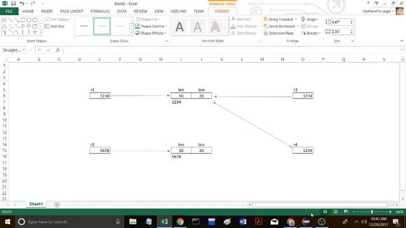This screenshot has width=406, height=228.
Task: Expand the shape styles gallery
Action: click(x=131, y=33)
